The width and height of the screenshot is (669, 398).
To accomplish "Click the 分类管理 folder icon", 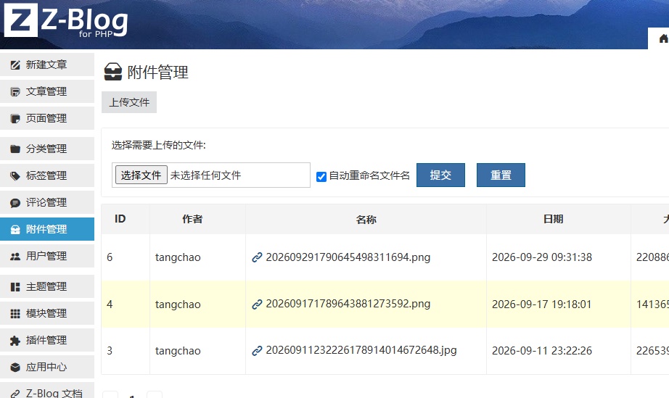I will [x=15, y=149].
